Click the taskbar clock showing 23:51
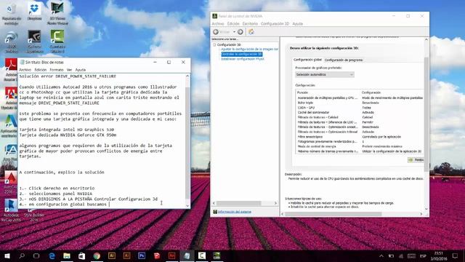Viewport: 465px width, 262px height. tap(439, 255)
